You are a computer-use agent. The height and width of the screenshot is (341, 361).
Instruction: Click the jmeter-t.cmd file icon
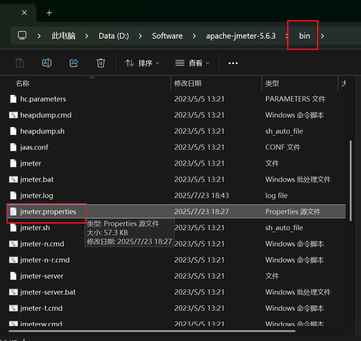[x=13, y=308]
